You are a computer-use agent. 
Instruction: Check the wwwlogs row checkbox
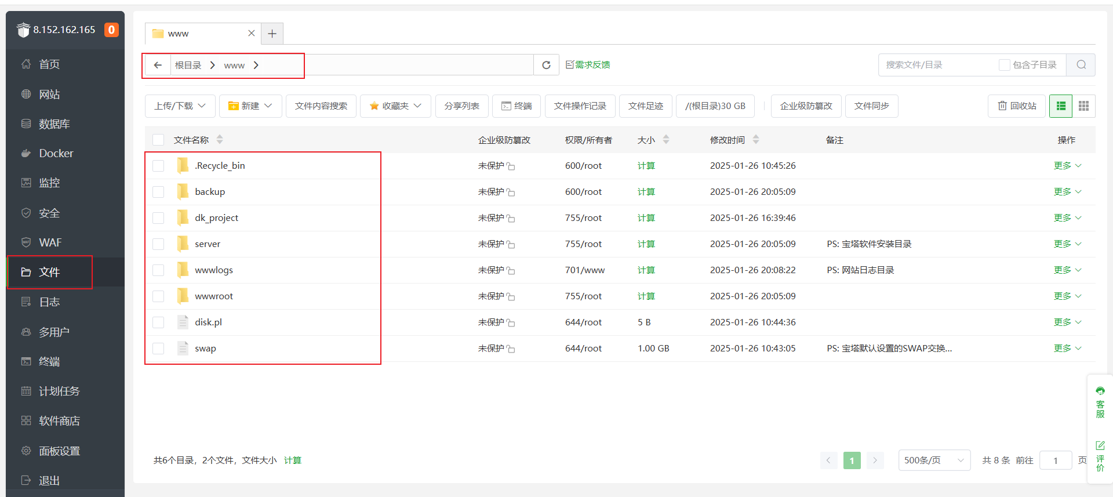pos(158,270)
